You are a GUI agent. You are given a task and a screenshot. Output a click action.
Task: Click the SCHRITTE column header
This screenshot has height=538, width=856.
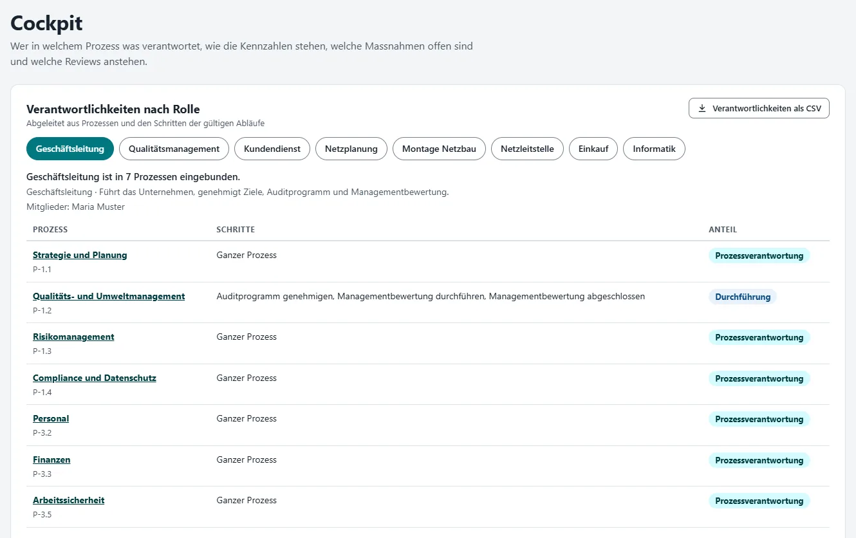[236, 230]
